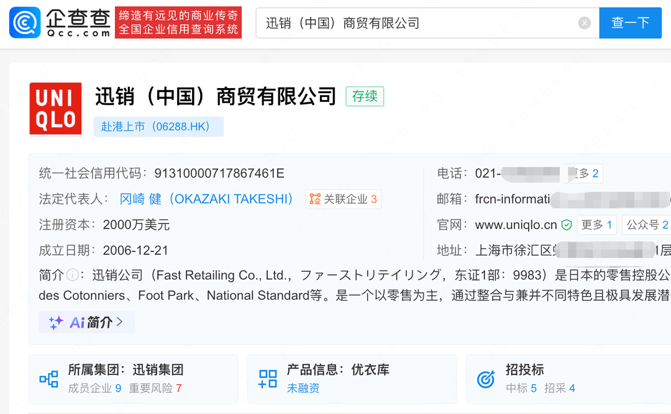Click the Qcc logo icon
This screenshot has width=671, height=414.
pyautogui.click(x=25, y=23)
